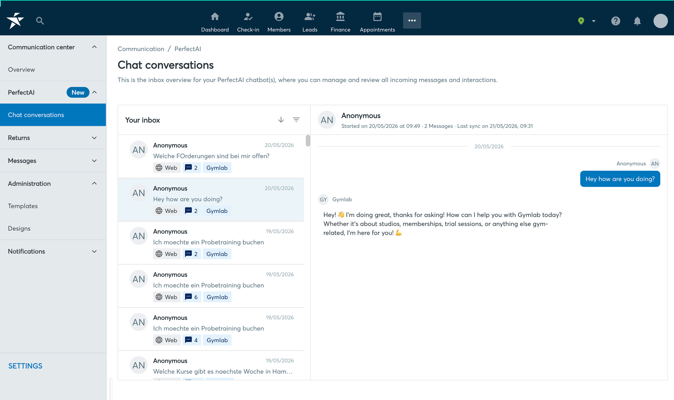Click the search magnifier icon
Image resolution: width=674 pixels, height=400 pixels.
point(40,21)
